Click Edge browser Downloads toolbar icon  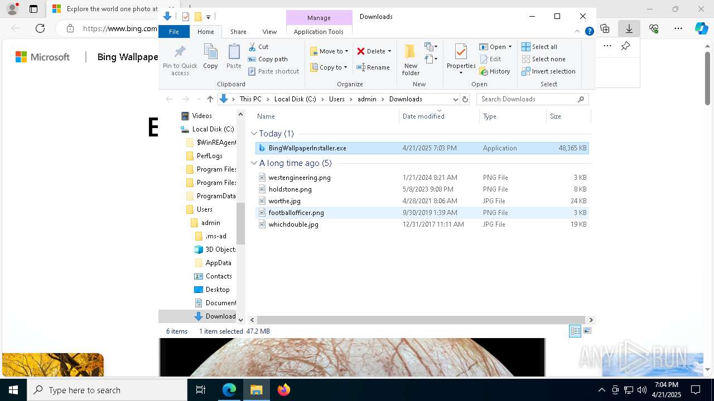click(629, 28)
